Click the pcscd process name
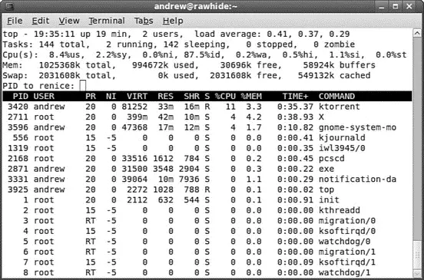424x280 pixels. click(332, 159)
